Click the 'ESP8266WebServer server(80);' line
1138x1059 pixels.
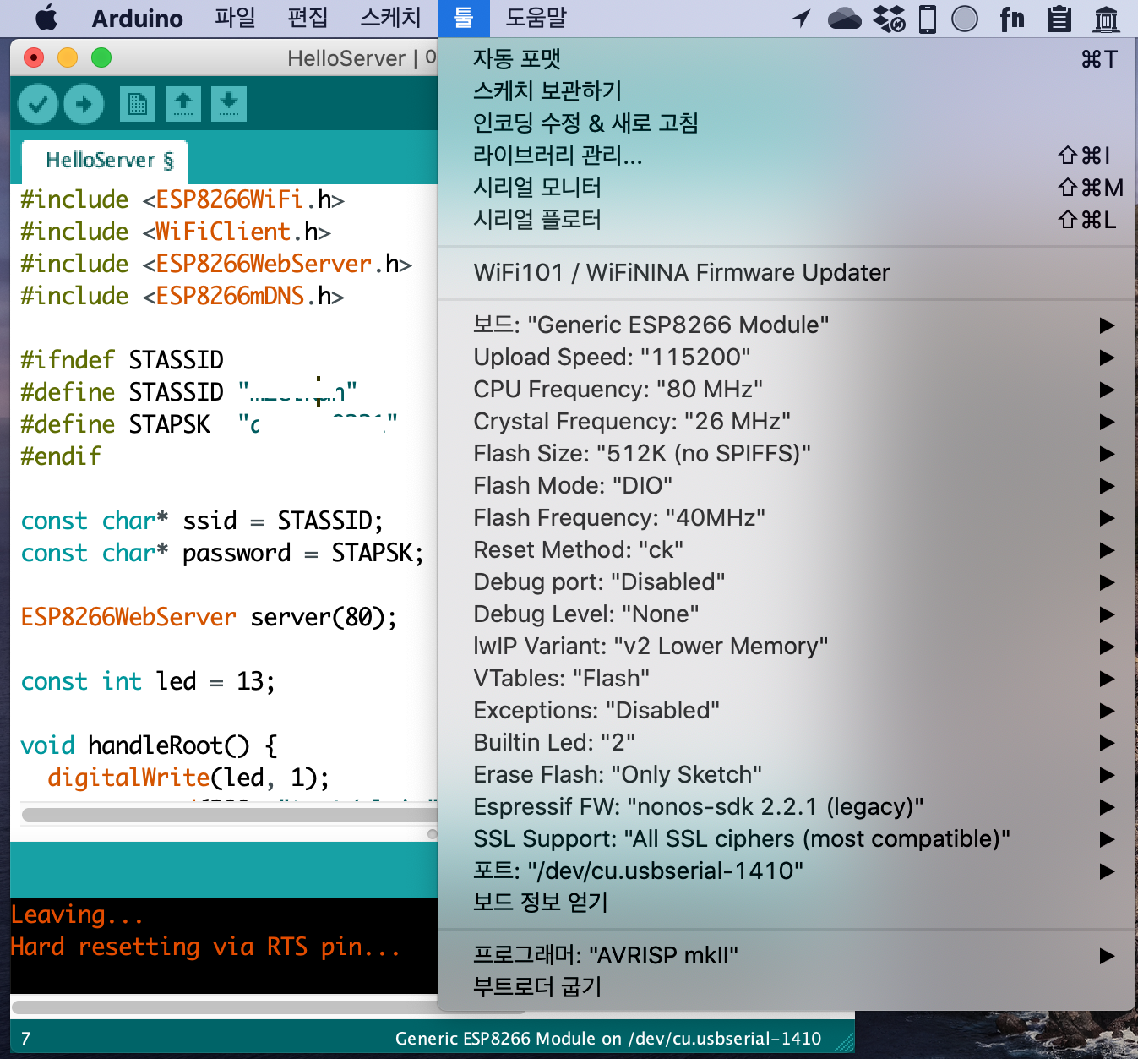pyautogui.click(x=209, y=617)
